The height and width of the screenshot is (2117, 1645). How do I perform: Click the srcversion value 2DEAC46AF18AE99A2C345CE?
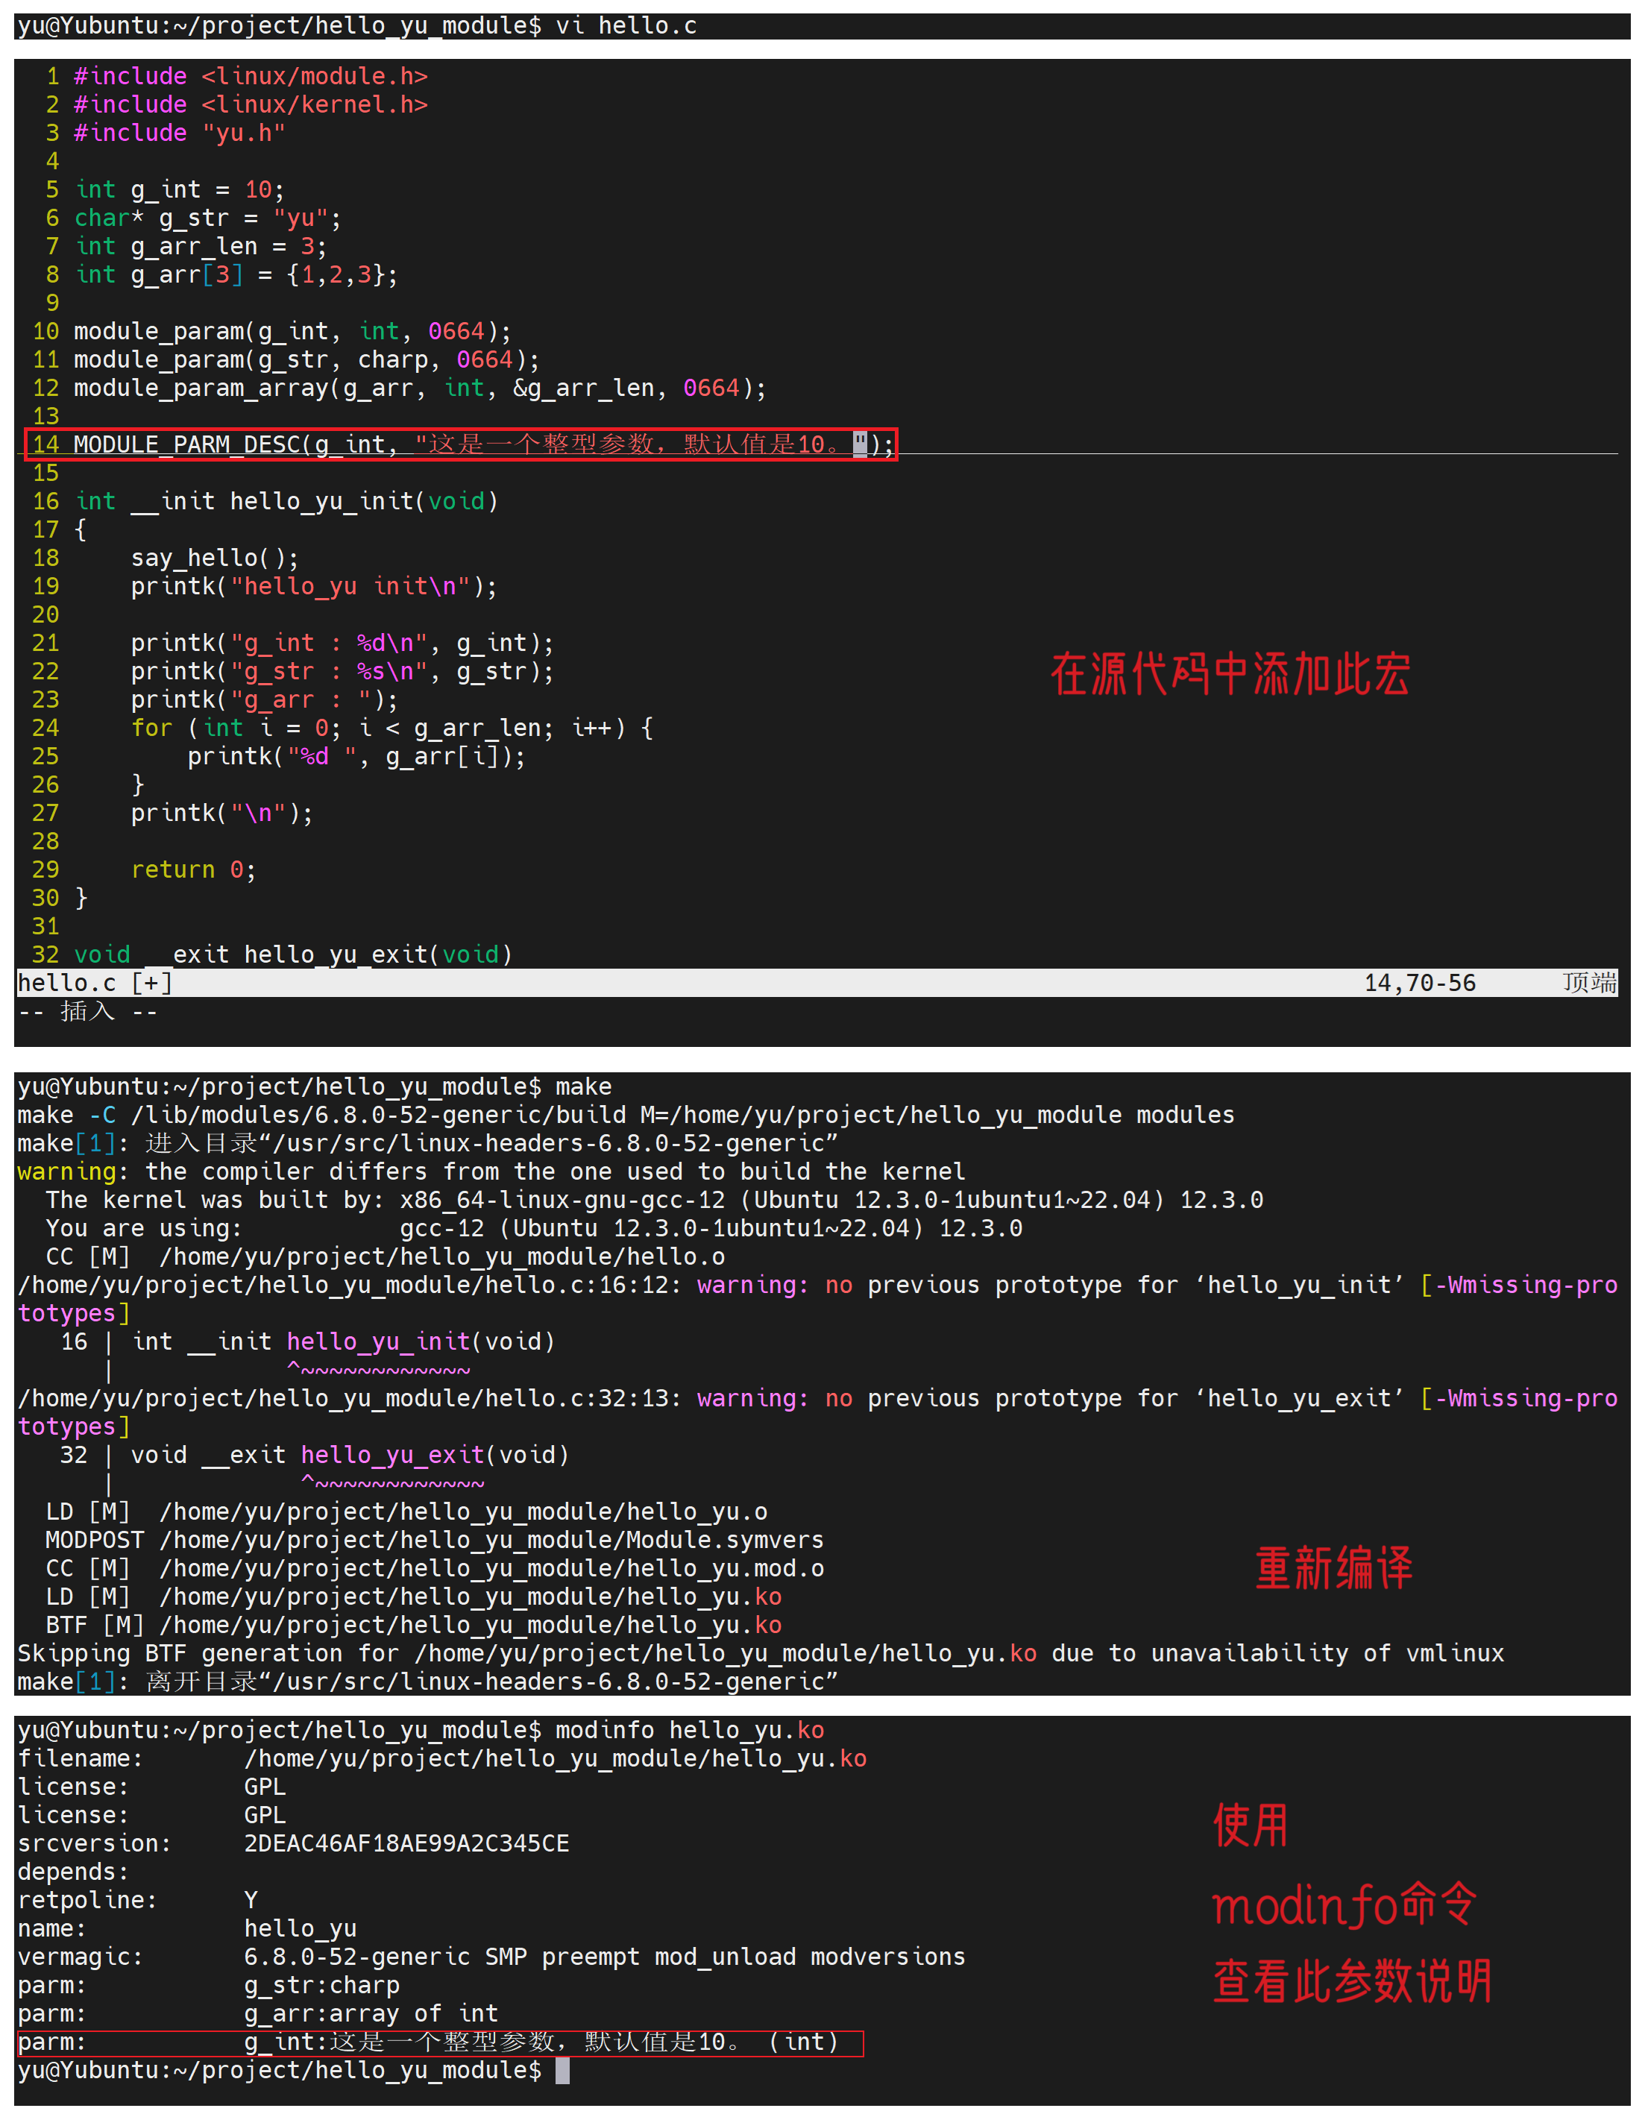(406, 1843)
